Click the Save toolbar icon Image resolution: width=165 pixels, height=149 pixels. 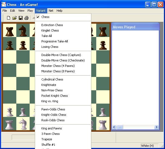pyautogui.click(x=20, y=18)
